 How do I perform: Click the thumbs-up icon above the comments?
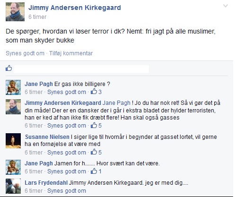point(9,68)
